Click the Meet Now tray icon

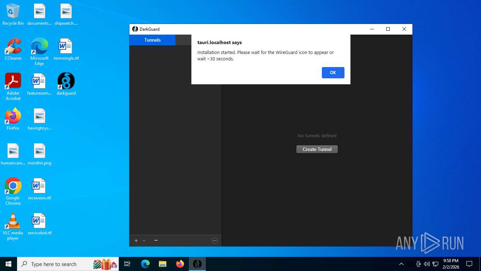418,264
